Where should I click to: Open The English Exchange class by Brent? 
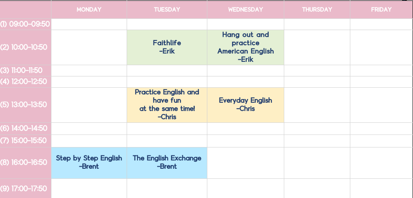pyautogui.click(x=167, y=162)
